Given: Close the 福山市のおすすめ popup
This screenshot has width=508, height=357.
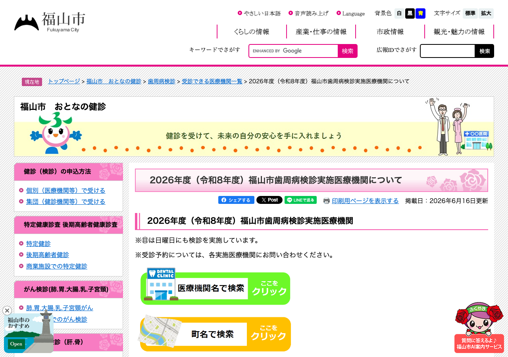Looking at the screenshot, I should tap(7, 311).
